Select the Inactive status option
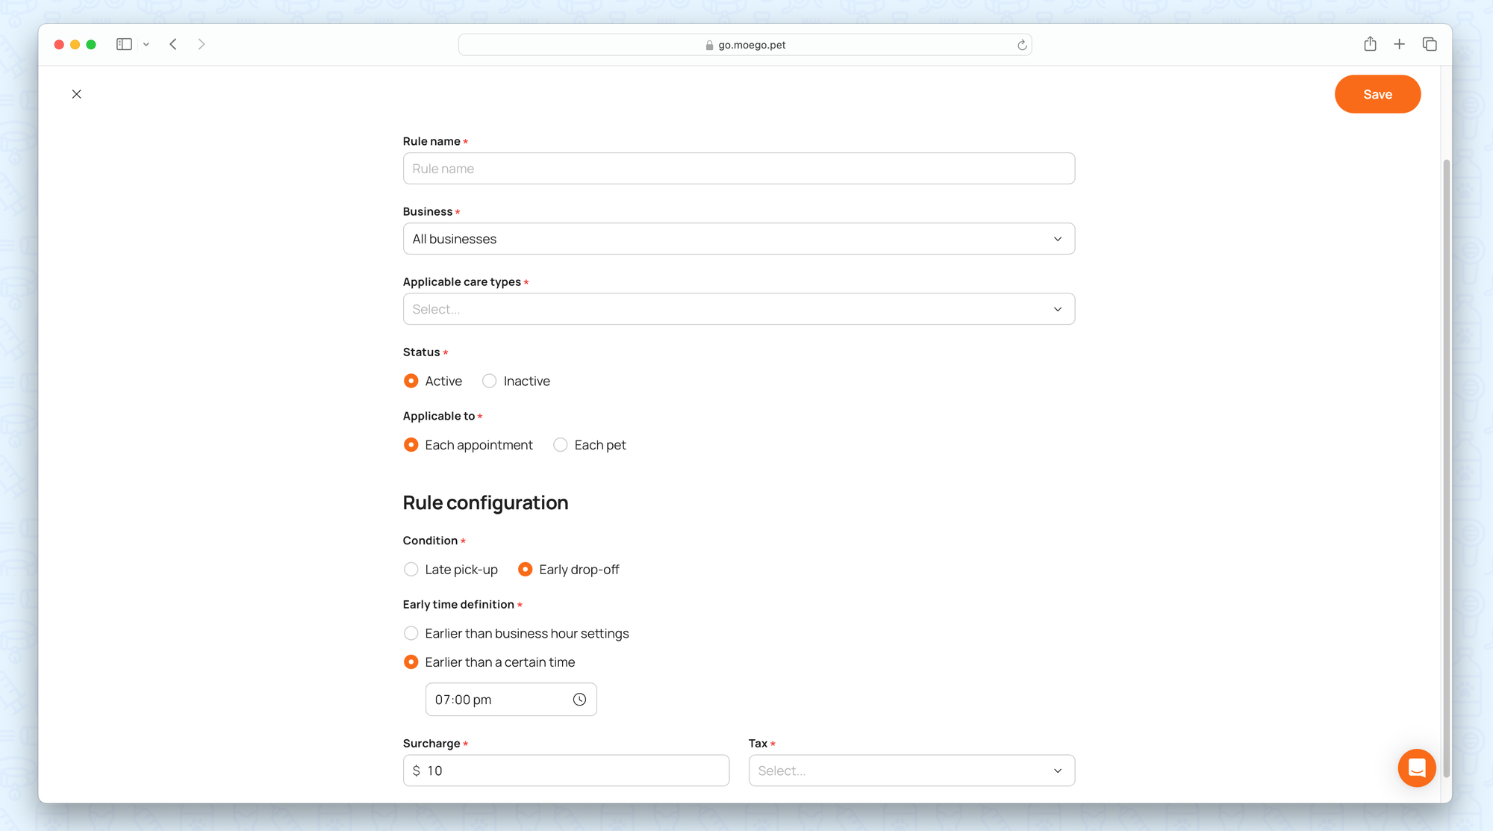 pos(489,381)
